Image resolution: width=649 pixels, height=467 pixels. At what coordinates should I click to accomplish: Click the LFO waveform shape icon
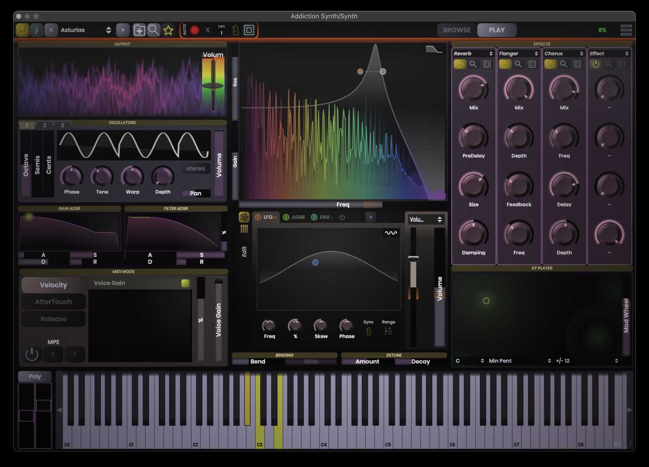(390, 233)
